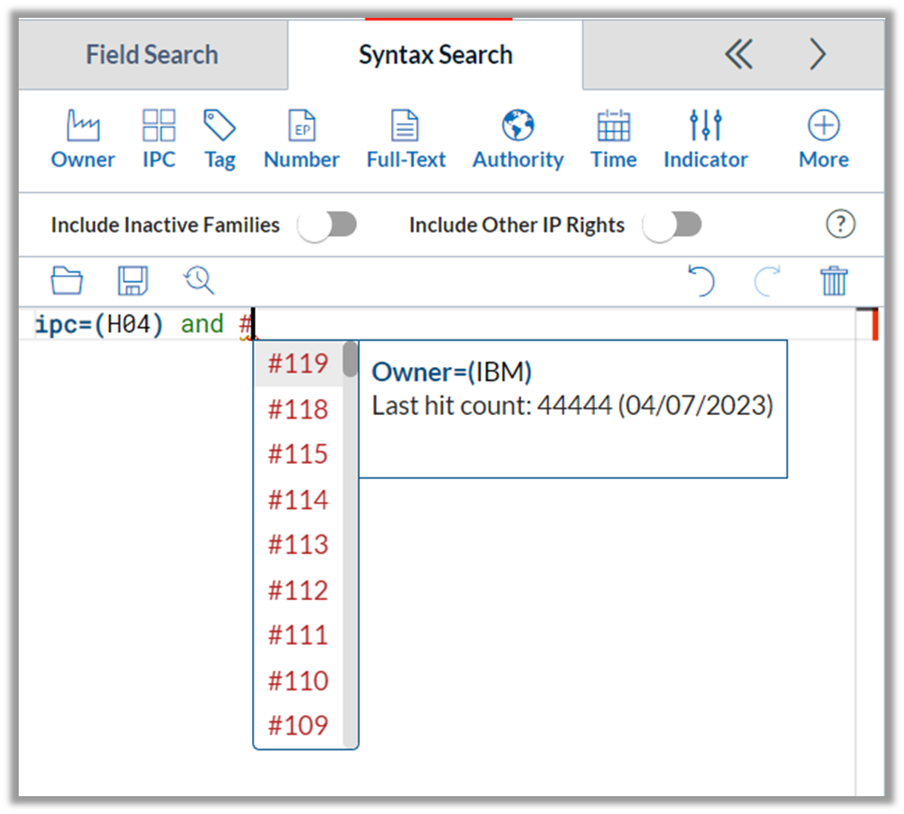The height and width of the screenshot is (814, 904).
Task: Open the help question mark icon
Action: pyautogui.click(x=841, y=224)
